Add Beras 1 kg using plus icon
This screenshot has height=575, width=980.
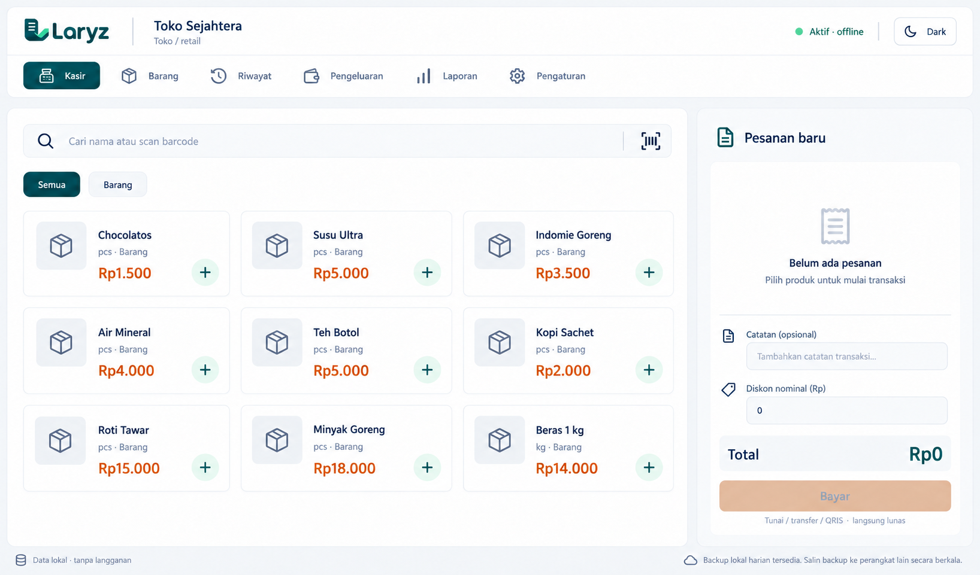pyautogui.click(x=649, y=467)
